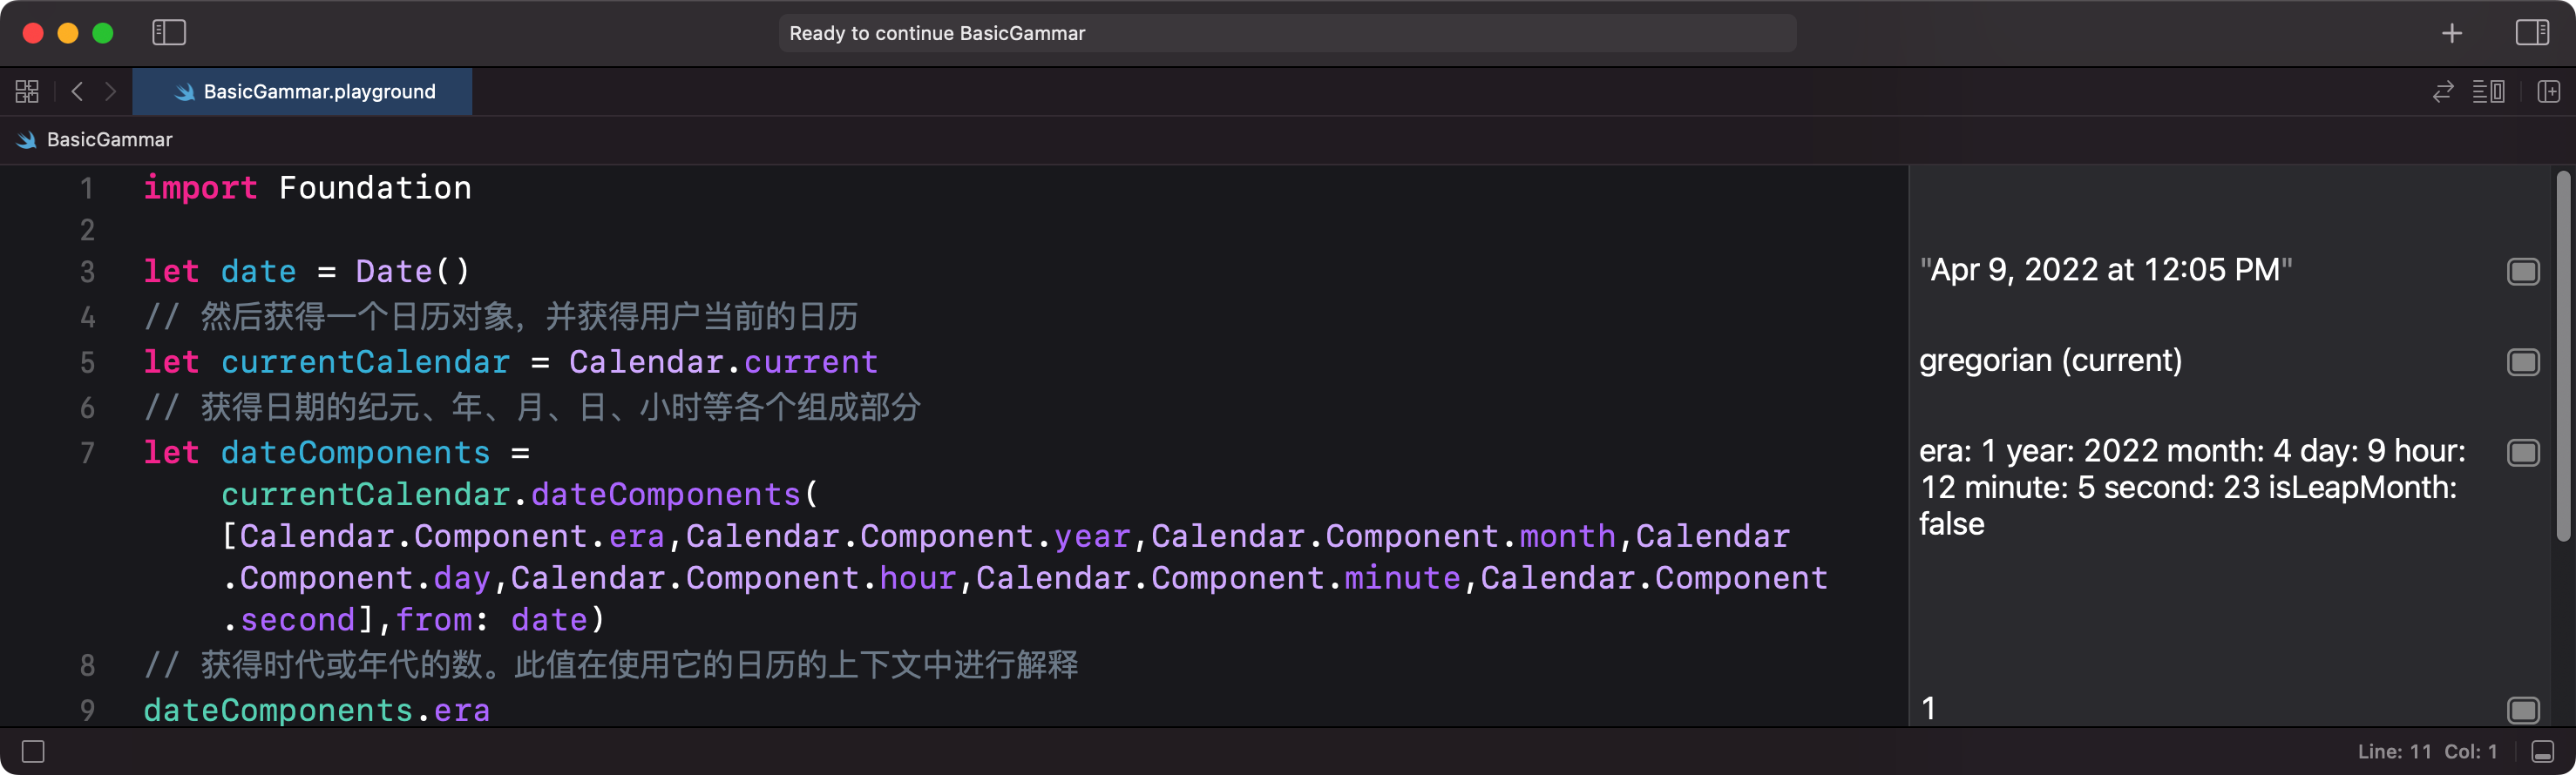The height and width of the screenshot is (775, 2576).
Task: Select the BasicGammar.playground tab
Action: (x=302, y=92)
